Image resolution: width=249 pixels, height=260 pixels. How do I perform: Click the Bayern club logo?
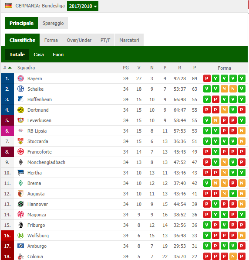[x=21, y=79]
